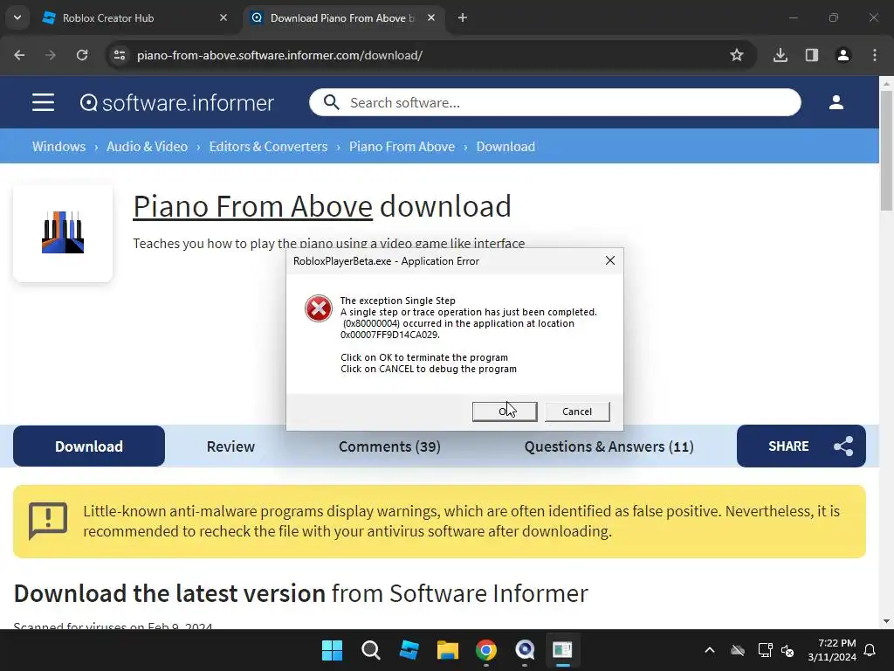
Task: Click the magnifier icon in search box
Action: [x=331, y=103]
